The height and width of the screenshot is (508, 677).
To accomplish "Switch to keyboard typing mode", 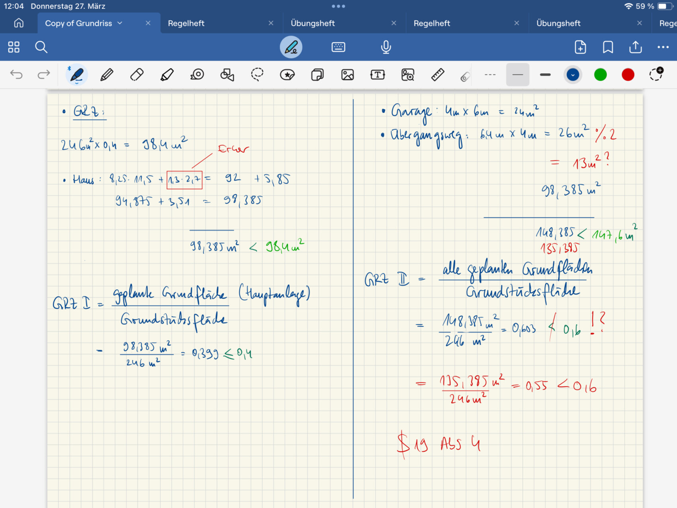I will click(x=338, y=47).
